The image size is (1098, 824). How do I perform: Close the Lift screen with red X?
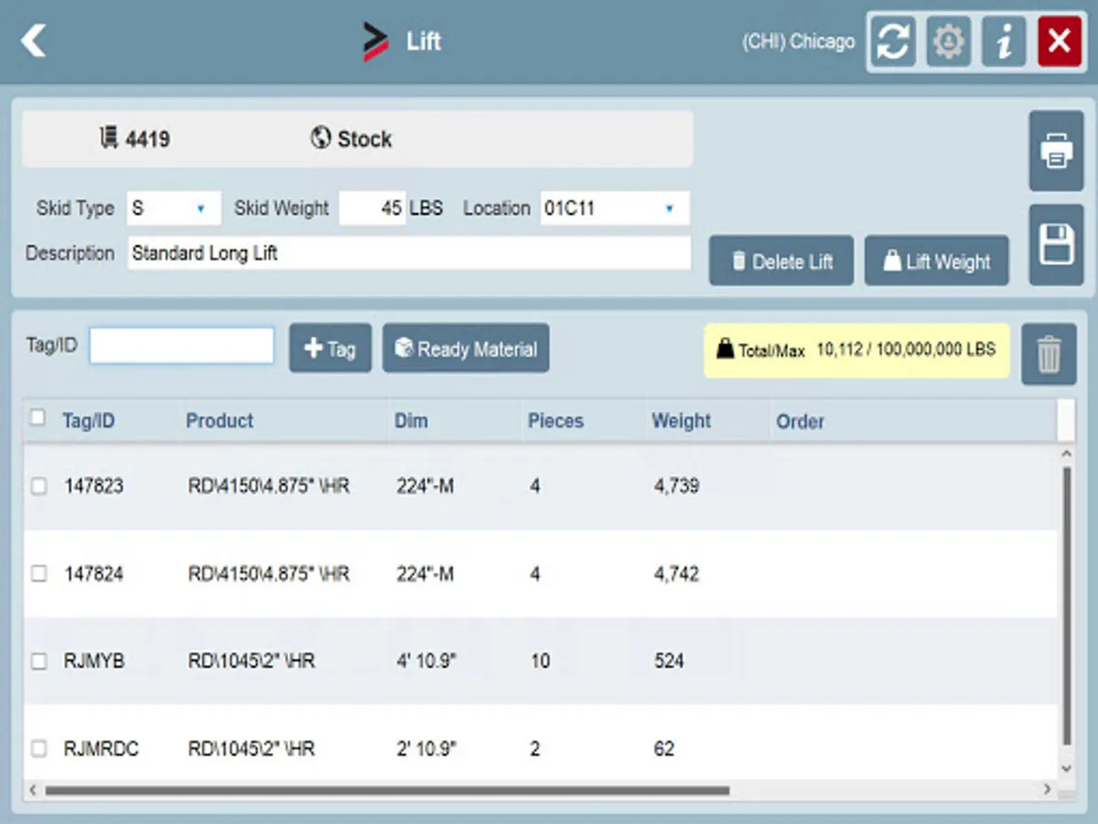click(1059, 42)
